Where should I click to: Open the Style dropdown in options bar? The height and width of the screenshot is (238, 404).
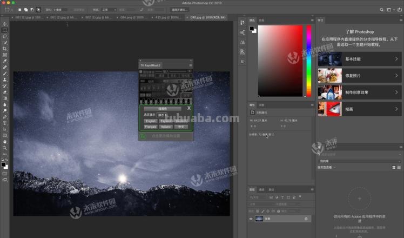(110, 10)
